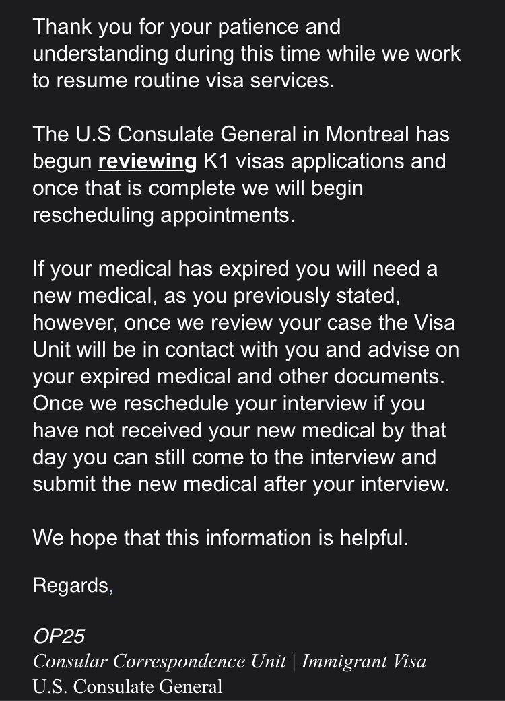The height and width of the screenshot is (701, 505).
Task: Click the text "to resume routine visa services."
Action: (182, 81)
